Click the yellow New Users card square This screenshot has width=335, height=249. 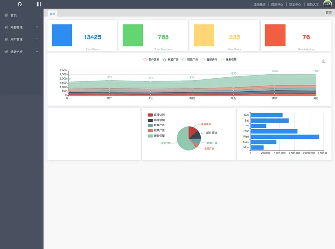204,35
